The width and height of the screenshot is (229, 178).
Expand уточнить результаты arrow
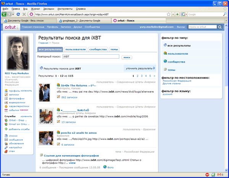tap(154, 68)
